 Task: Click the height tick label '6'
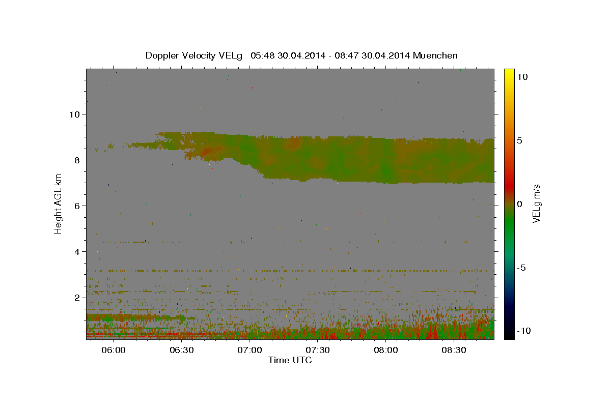77,206
